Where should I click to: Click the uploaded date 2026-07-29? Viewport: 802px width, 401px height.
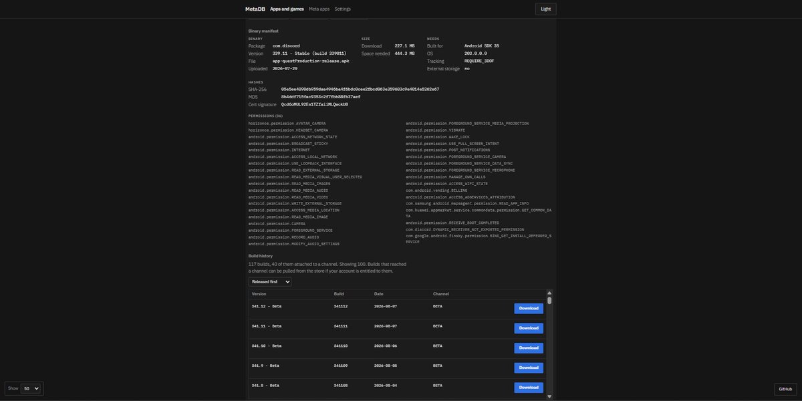click(285, 69)
